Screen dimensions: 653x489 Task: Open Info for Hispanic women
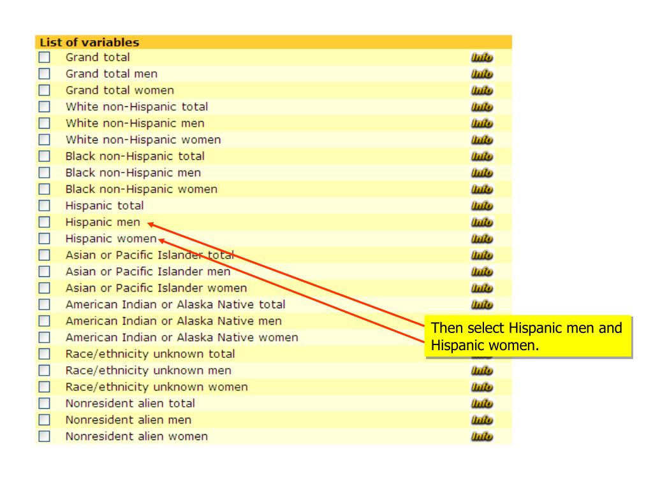click(482, 239)
